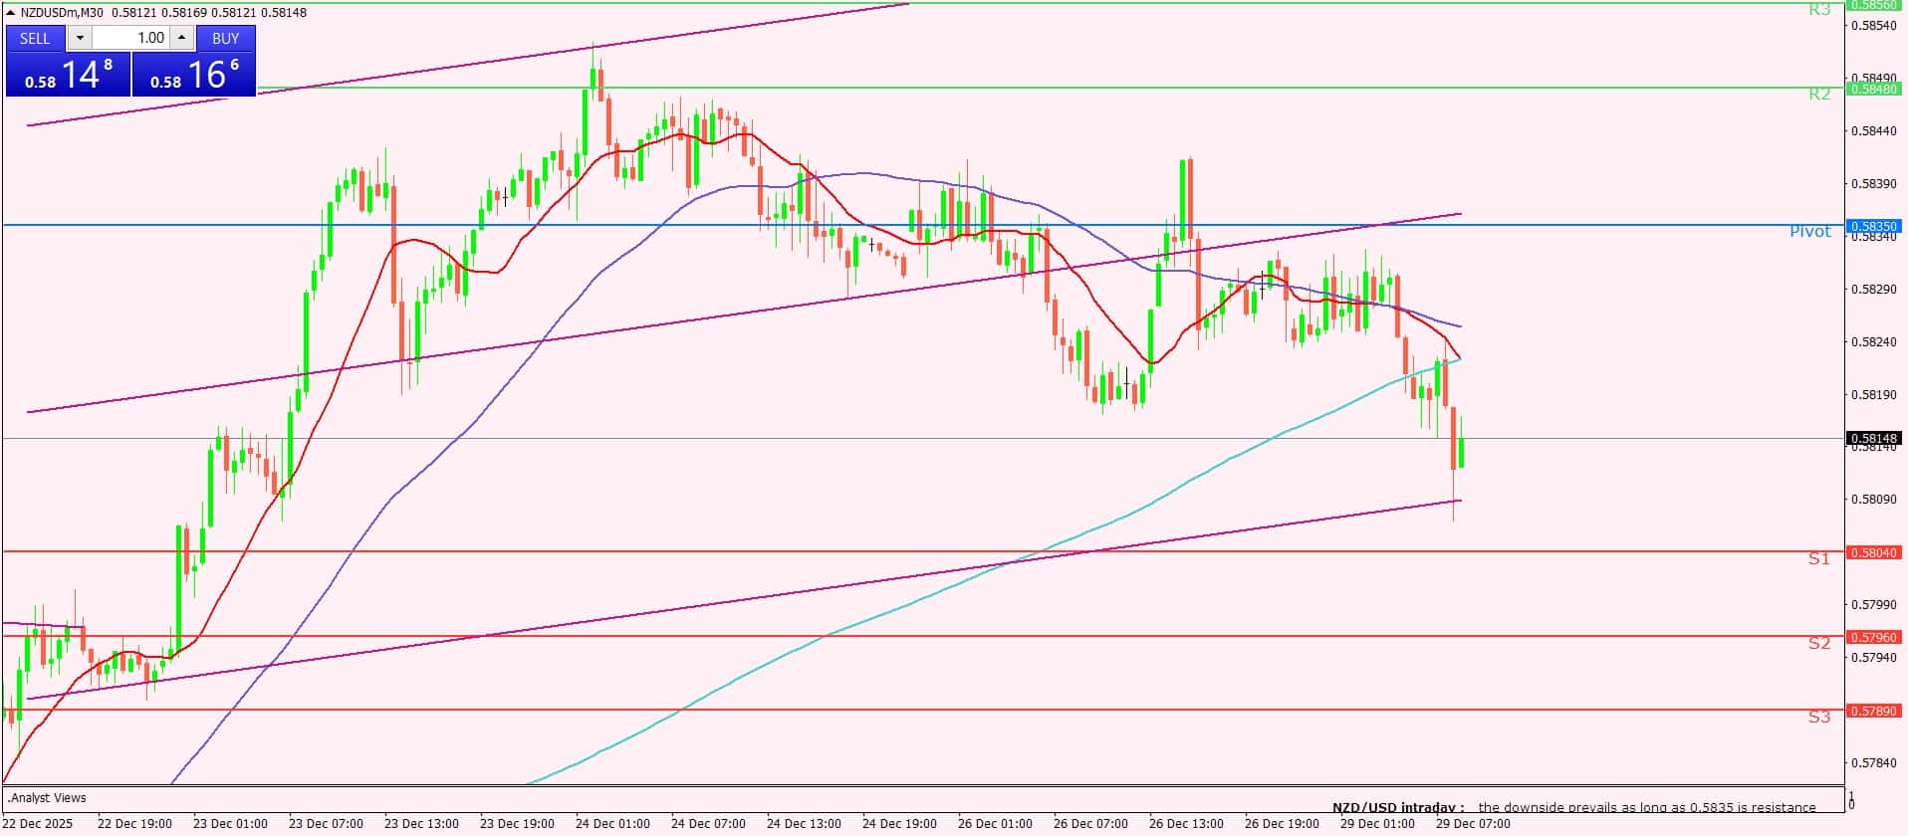Select the S3 support level label
Image resolution: width=1908 pixels, height=836 pixels.
point(1819,718)
